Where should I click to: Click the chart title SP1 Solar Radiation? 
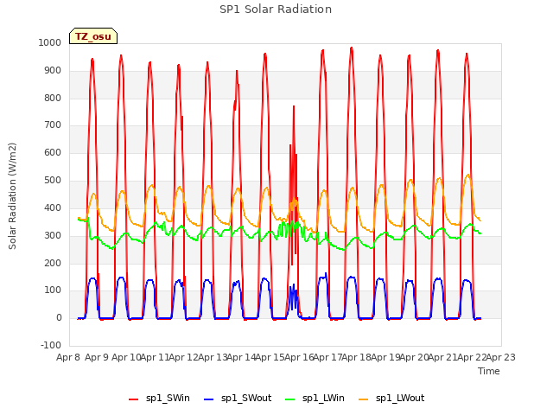[x=276, y=10]
